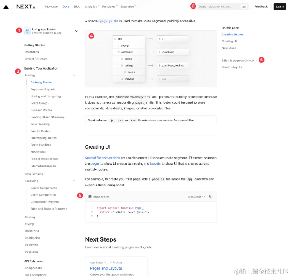This screenshot has width=291, height=277.
Task: Open Internationalization sidebar entry
Action: click(43, 166)
